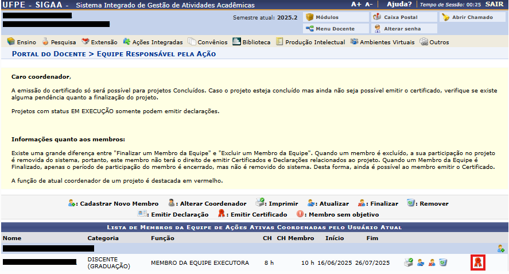509x274 pixels.
Task: Open the Pesquisa menu
Action: [59, 42]
